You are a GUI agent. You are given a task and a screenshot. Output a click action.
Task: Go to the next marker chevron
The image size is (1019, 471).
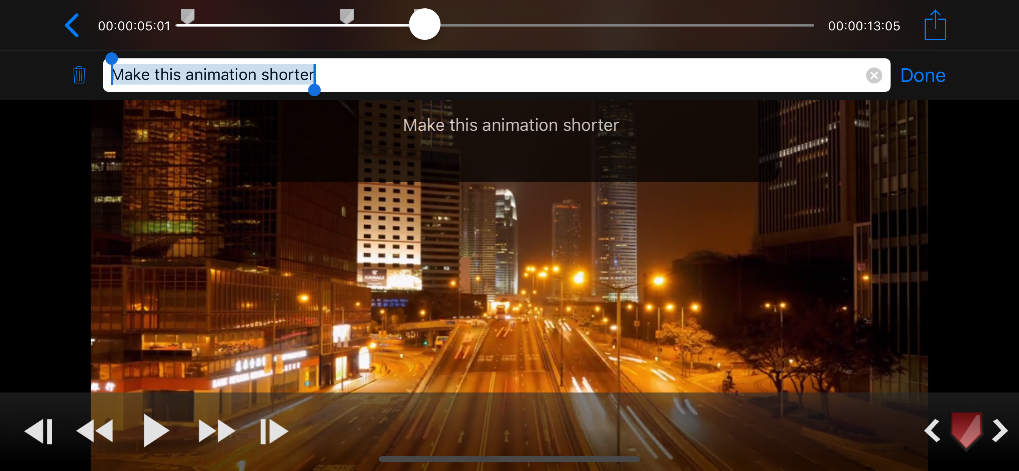coord(1000,431)
